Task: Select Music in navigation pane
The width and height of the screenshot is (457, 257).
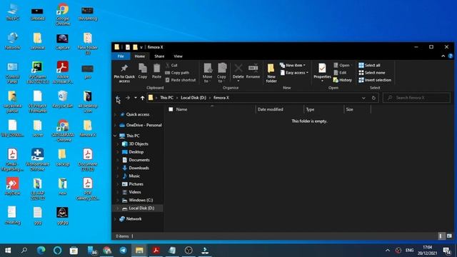Action: click(x=134, y=176)
